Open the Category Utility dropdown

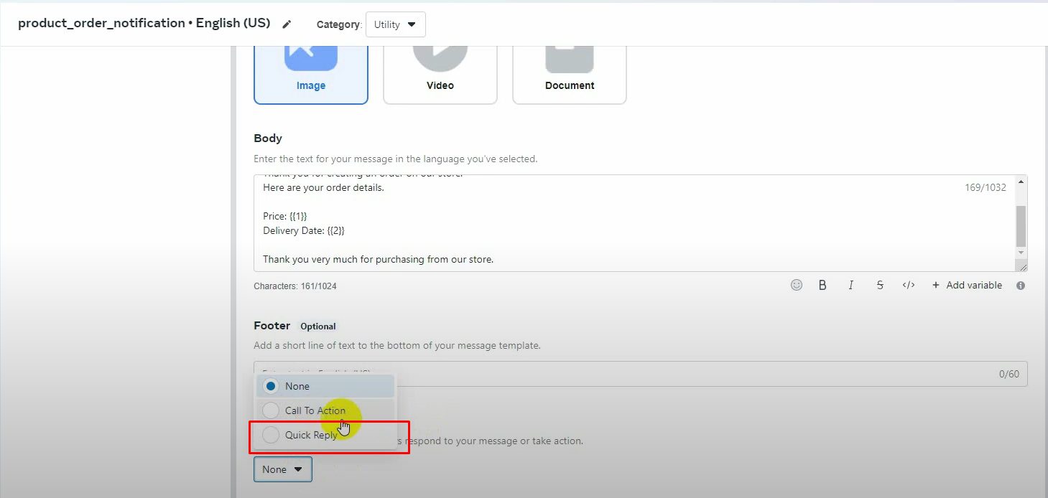point(395,24)
